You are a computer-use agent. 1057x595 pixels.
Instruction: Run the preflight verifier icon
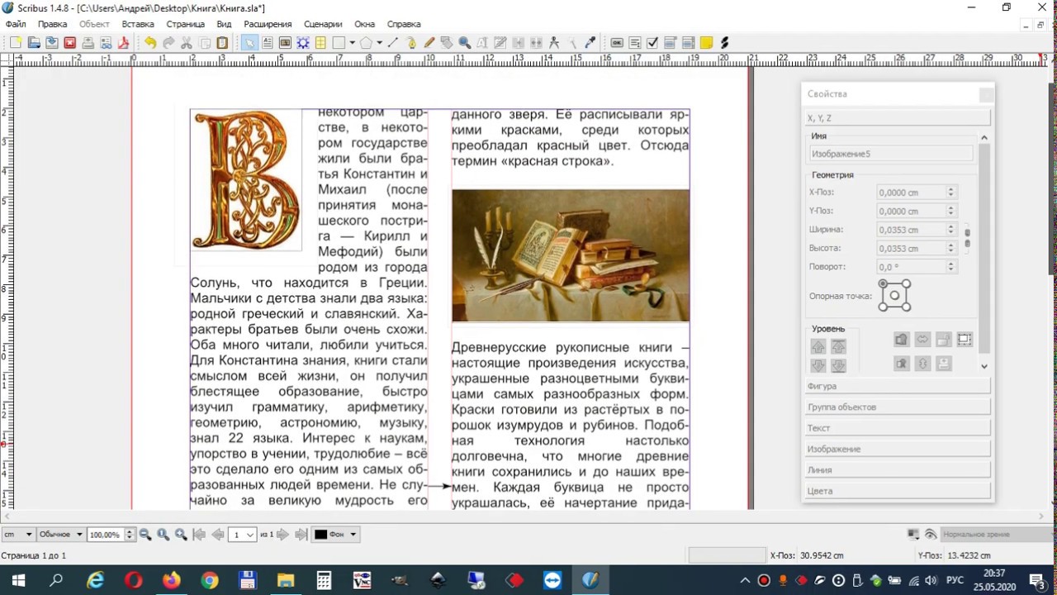point(107,43)
